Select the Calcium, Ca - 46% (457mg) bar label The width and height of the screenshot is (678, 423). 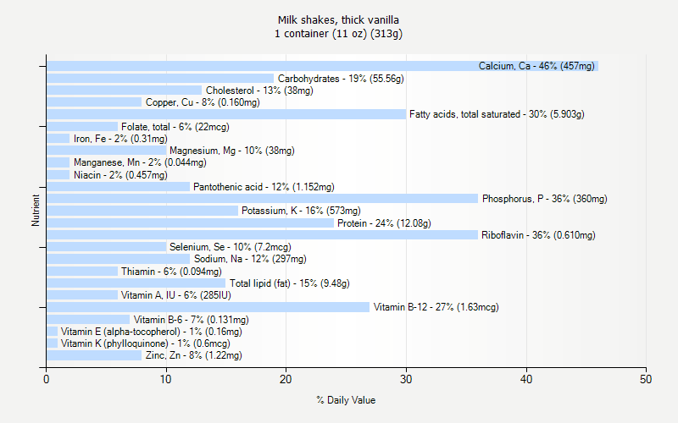(x=536, y=66)
